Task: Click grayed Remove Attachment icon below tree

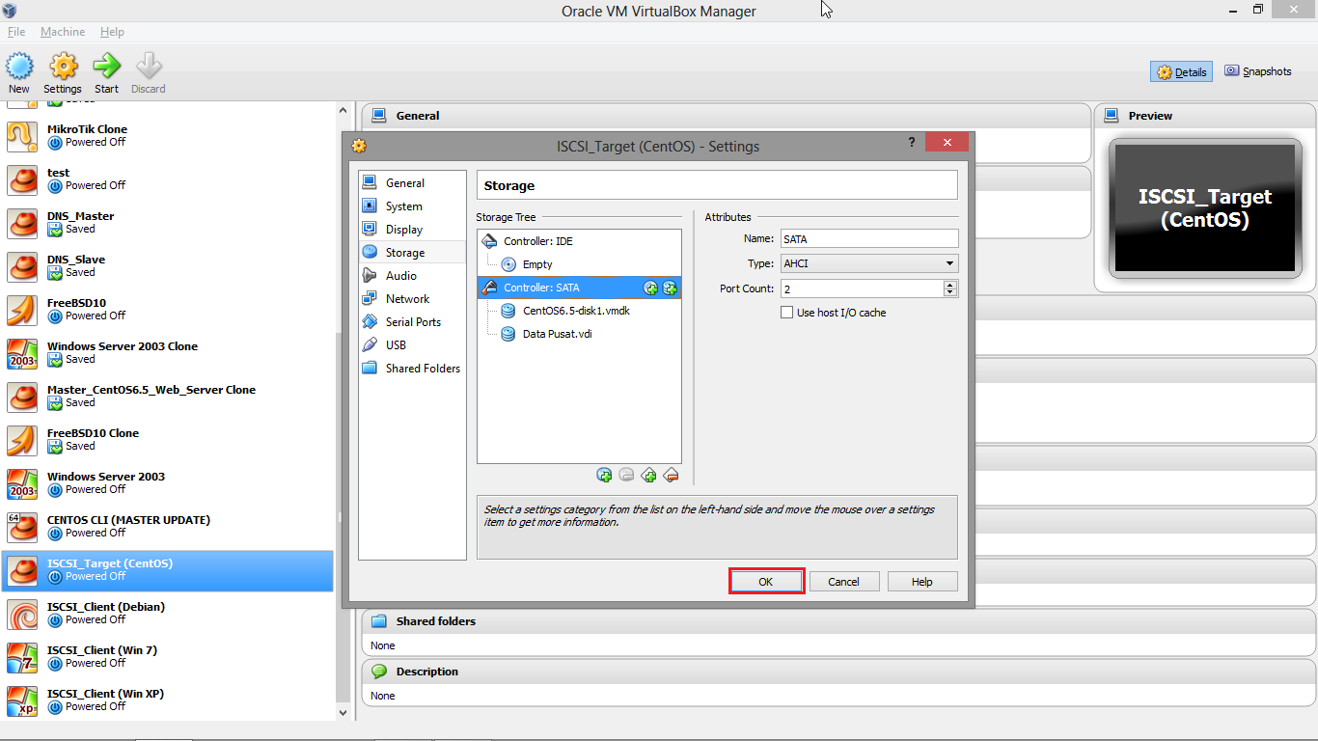Action: (x=626, y=475)
